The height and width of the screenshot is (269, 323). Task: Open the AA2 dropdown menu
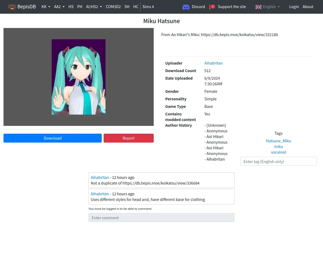tap(59, 7)
